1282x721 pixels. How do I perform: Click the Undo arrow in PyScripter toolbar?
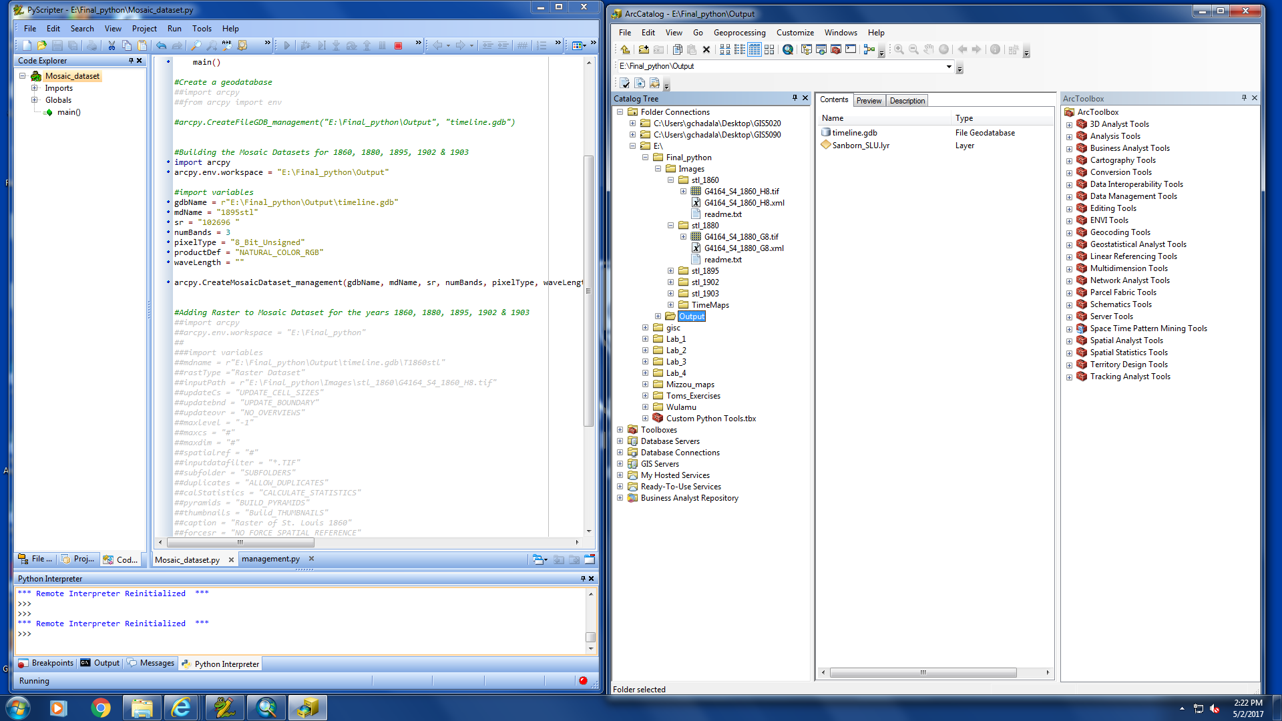[161, 45]
